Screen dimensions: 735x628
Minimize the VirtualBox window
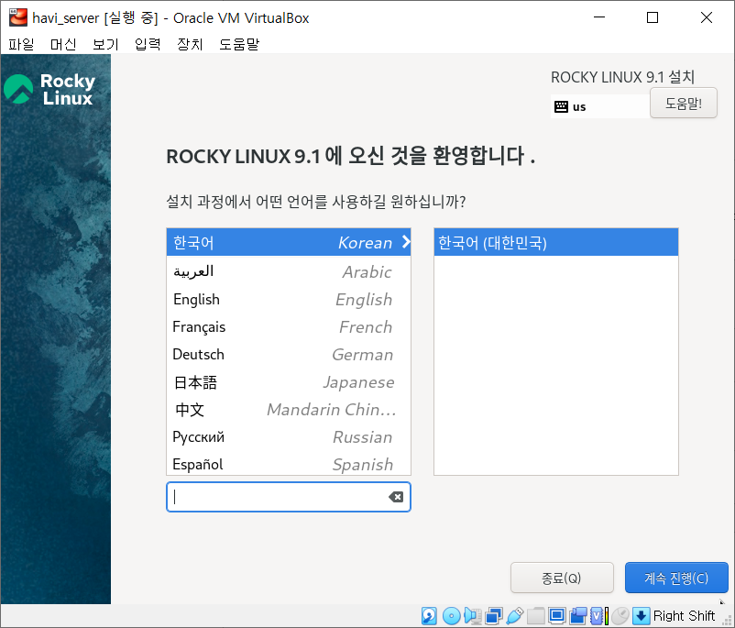(x=599, y=17)
